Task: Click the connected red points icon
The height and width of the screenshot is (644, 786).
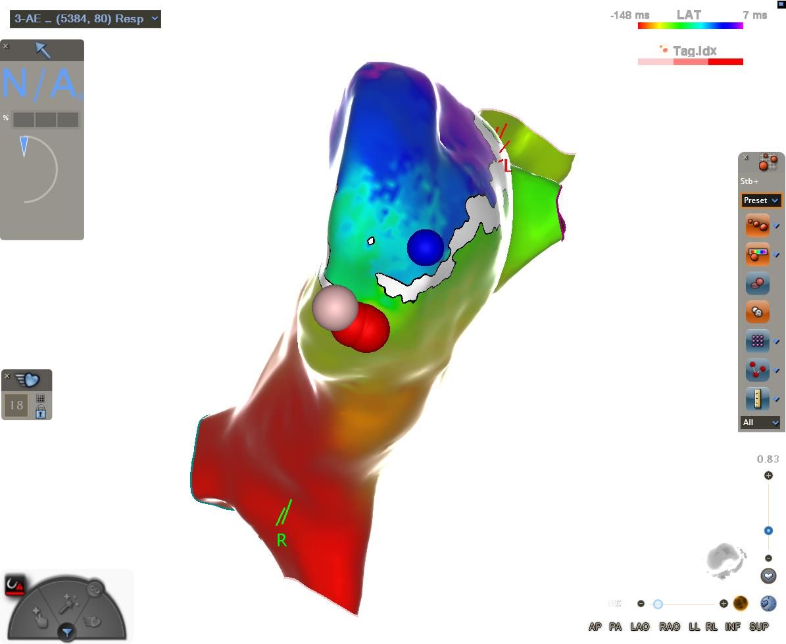Action: coord(758,370)
